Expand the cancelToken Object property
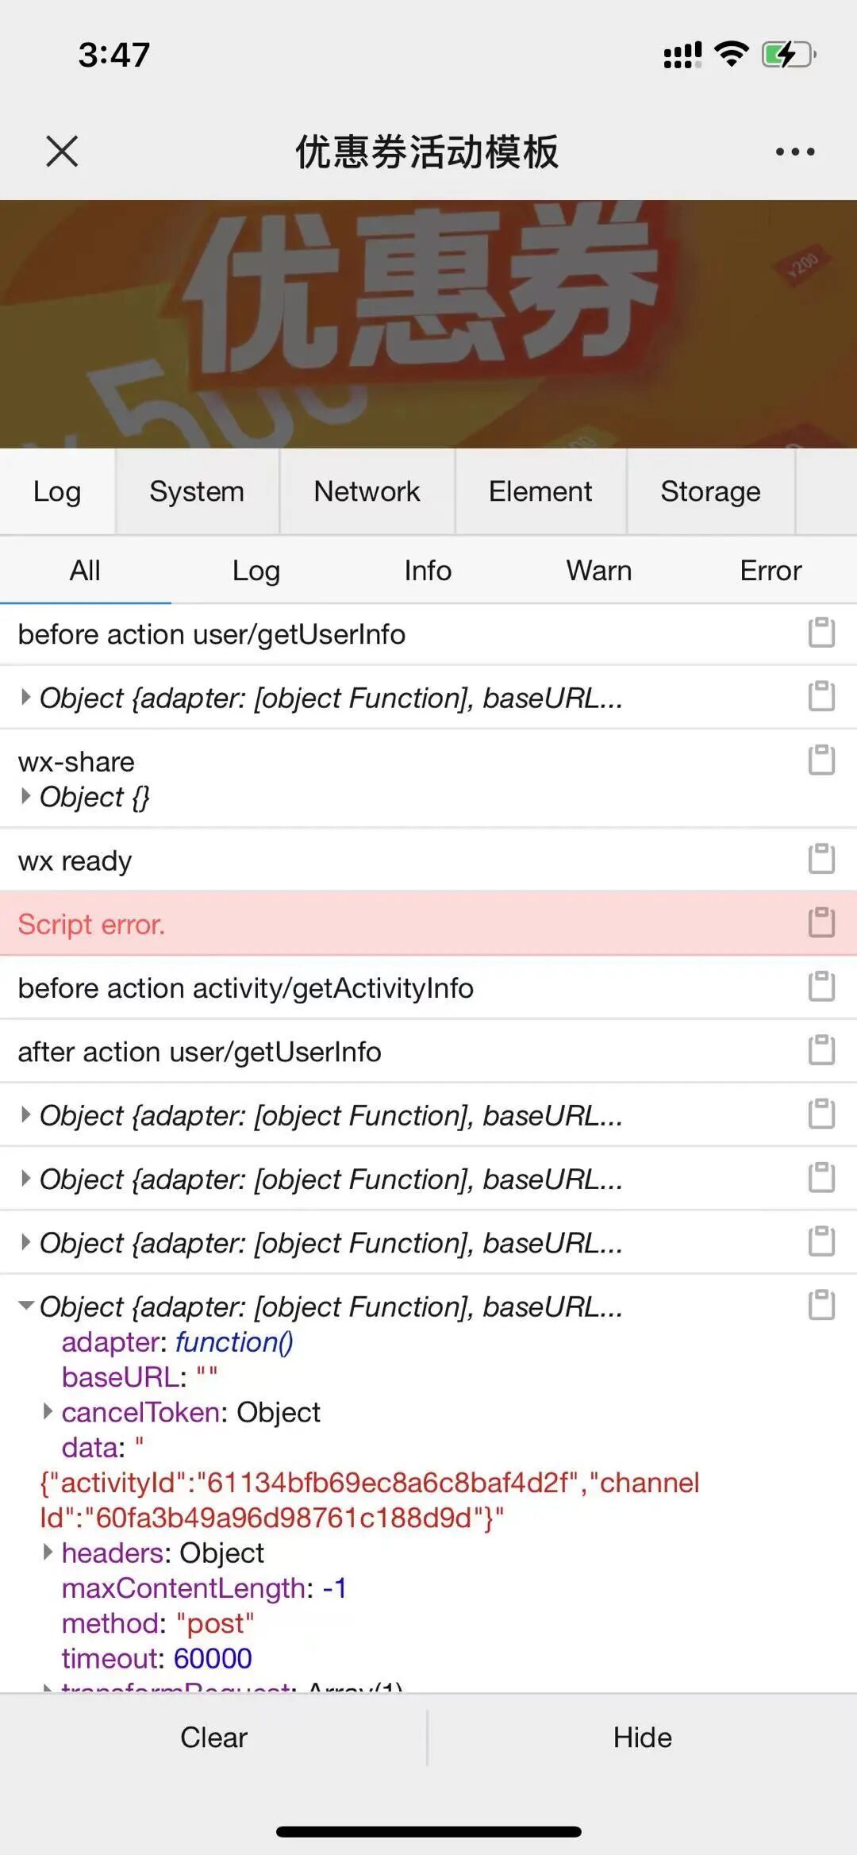The width and height of the screenshot is (857, 1855). pos(48,1411)
